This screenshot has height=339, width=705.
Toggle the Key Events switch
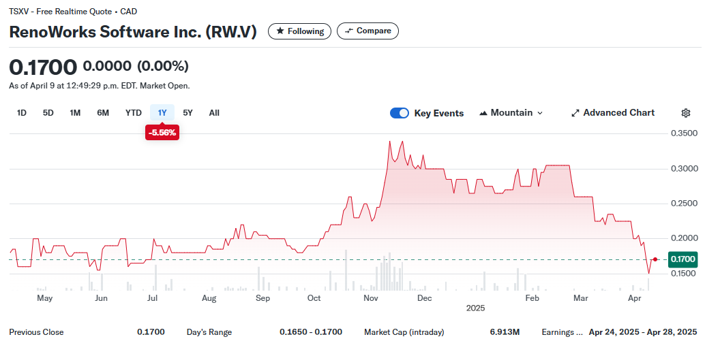tap(400, 113)
